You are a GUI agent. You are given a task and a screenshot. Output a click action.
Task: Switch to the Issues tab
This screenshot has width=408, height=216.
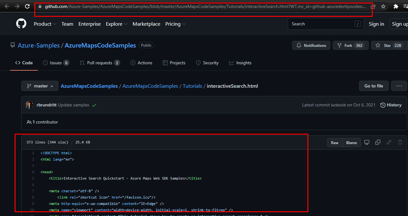coord(56,63)
